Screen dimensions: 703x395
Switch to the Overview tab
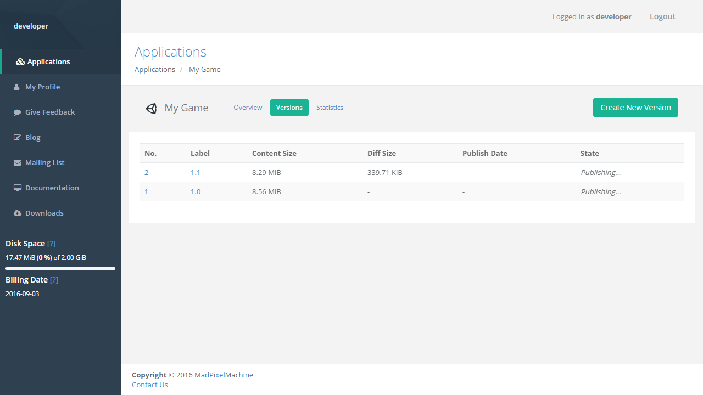[x=248, y=108]
